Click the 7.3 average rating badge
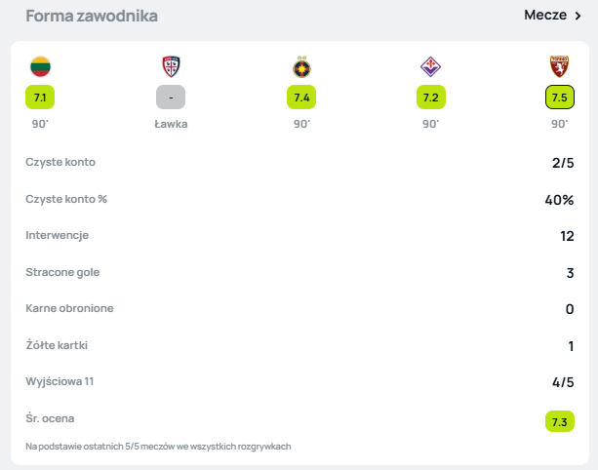This screenshot has height=470, width=598. tap(559, 421)
